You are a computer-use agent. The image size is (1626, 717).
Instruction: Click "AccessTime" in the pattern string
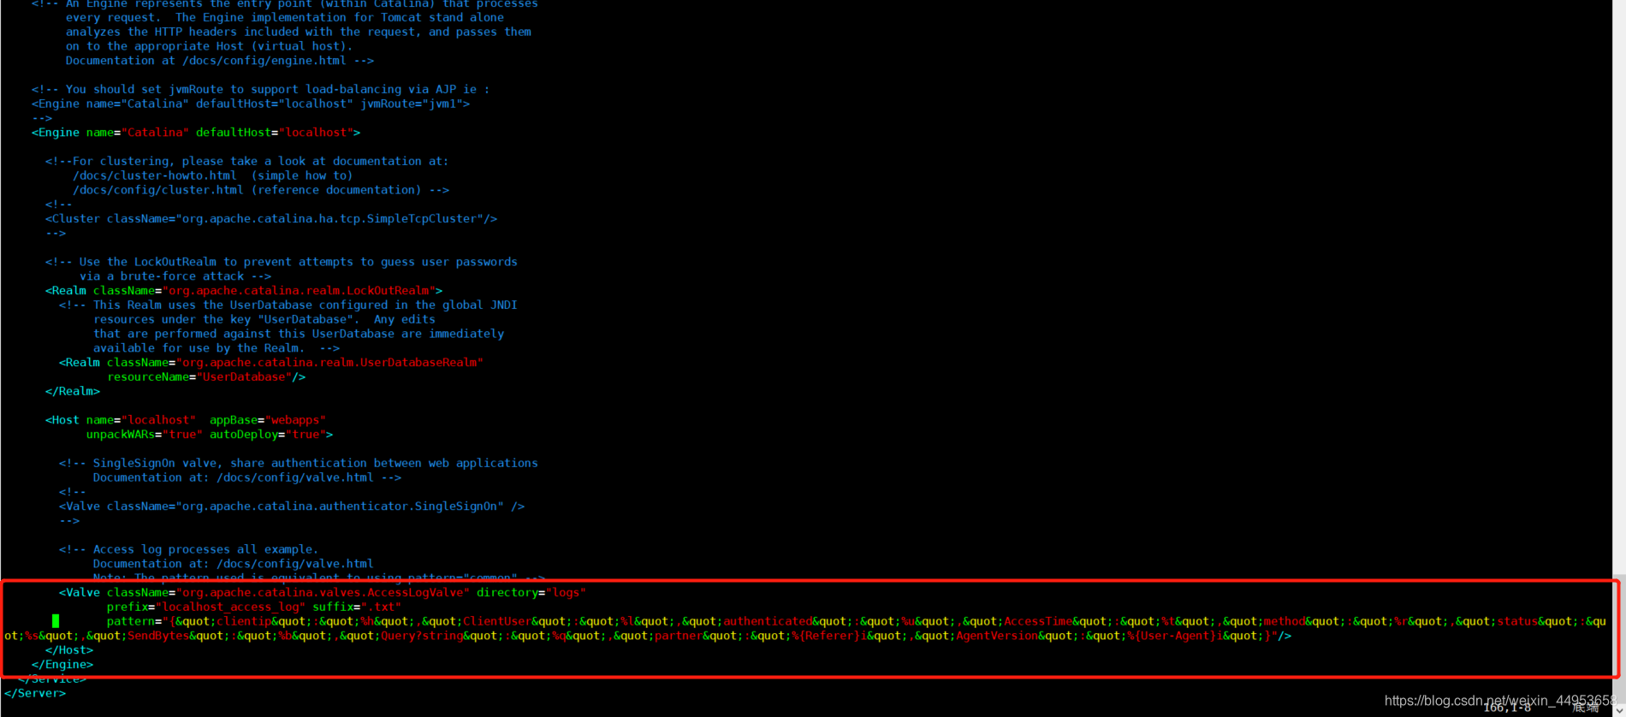point(1038,622)
